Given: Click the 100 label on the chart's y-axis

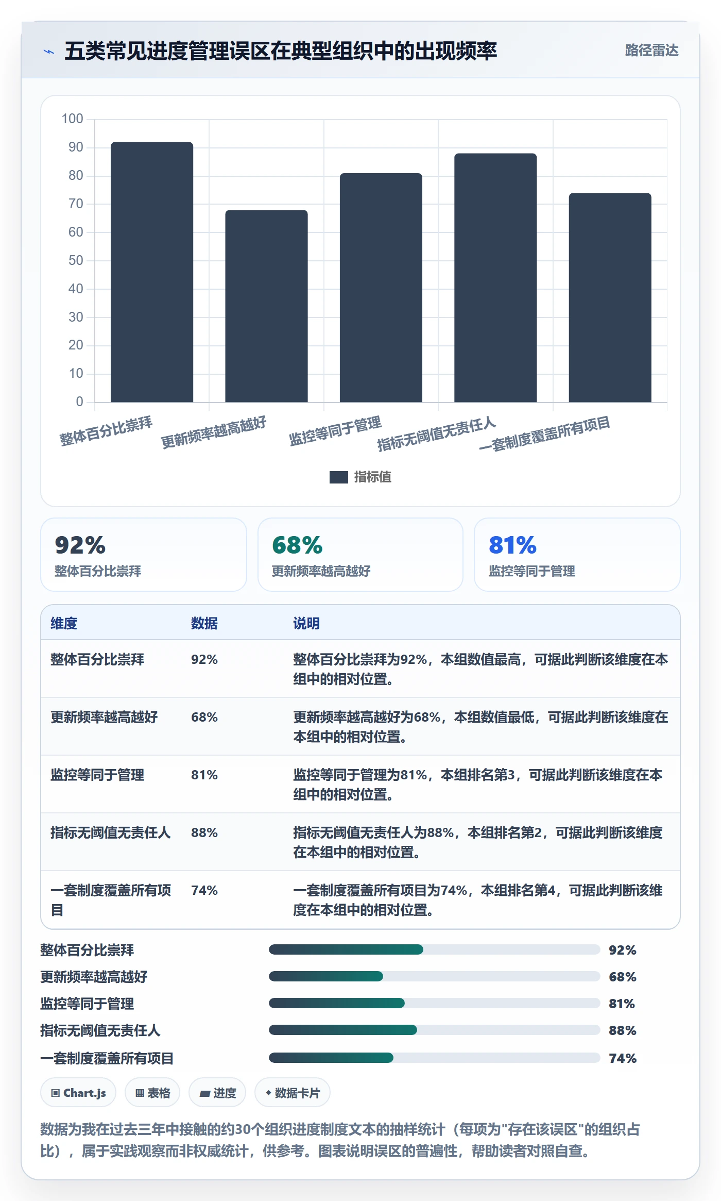Looking at the screenshot, I should pyautogui.click(x=72, y=119).
